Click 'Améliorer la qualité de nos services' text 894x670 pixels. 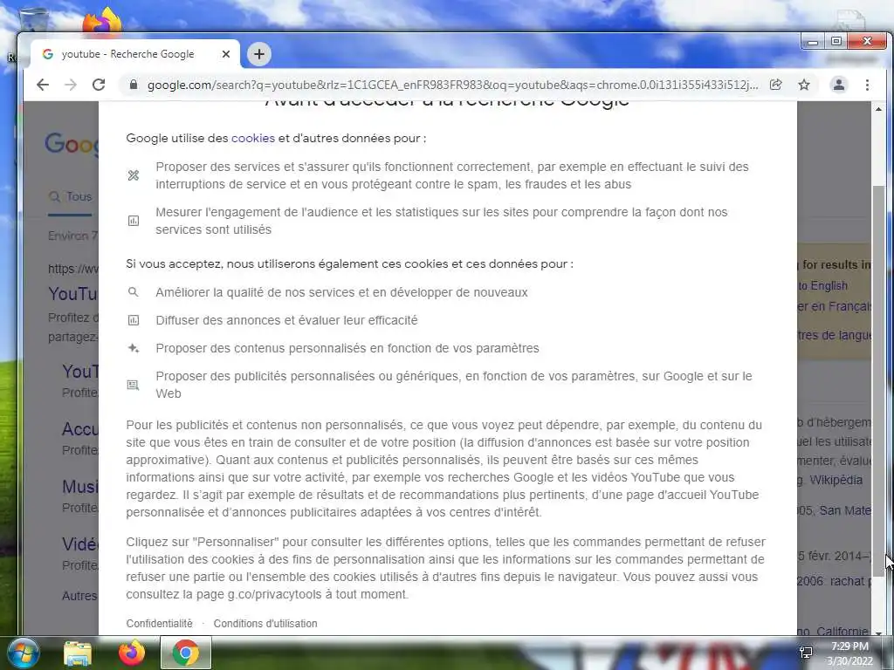pos(254,292)
